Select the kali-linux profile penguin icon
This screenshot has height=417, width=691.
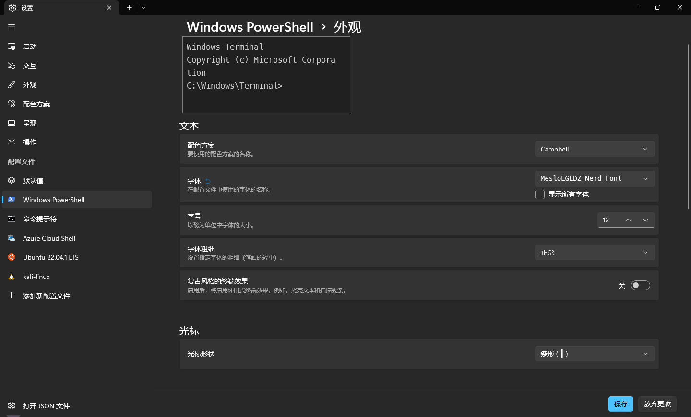12,277
